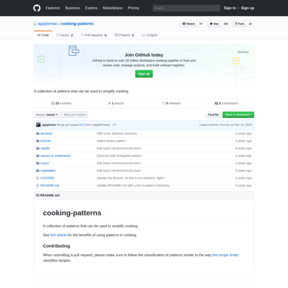Open the Issues tab
Image resolution: width=288 pixels, height=288 pixels.
pos(64,35)
